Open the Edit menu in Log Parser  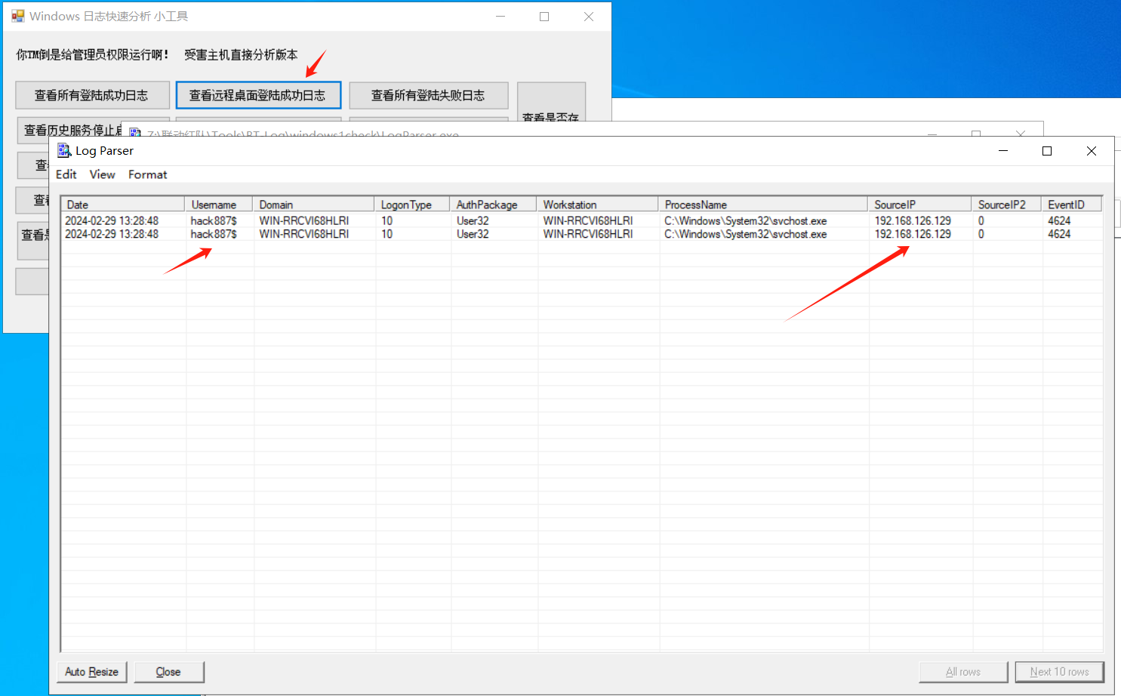point(66,174)
